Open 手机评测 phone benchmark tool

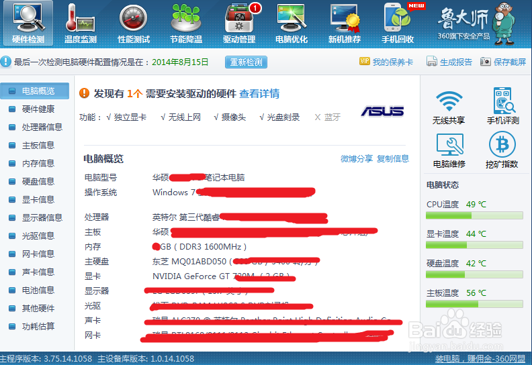503,106
